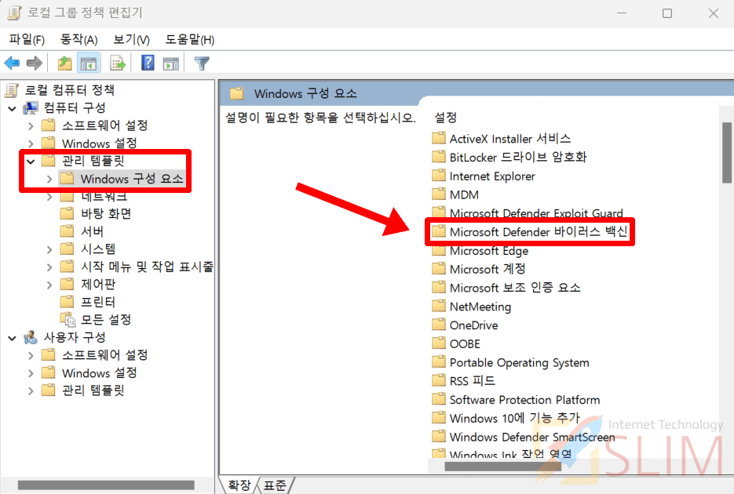Collapse the 컴퓨터 구성 node

pyautogui.click(x=13, y=109)
